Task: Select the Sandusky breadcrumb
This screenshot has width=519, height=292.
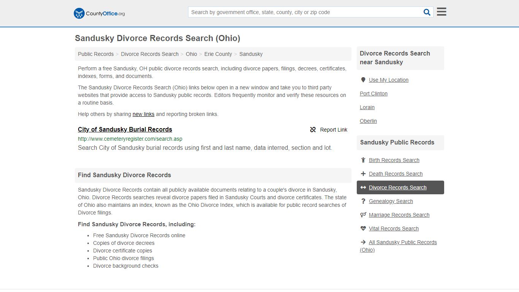Action: coord(251,54)
